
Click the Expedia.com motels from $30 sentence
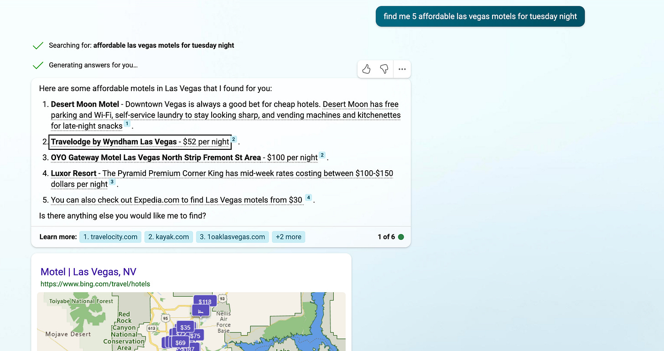(x=176, y=200)
